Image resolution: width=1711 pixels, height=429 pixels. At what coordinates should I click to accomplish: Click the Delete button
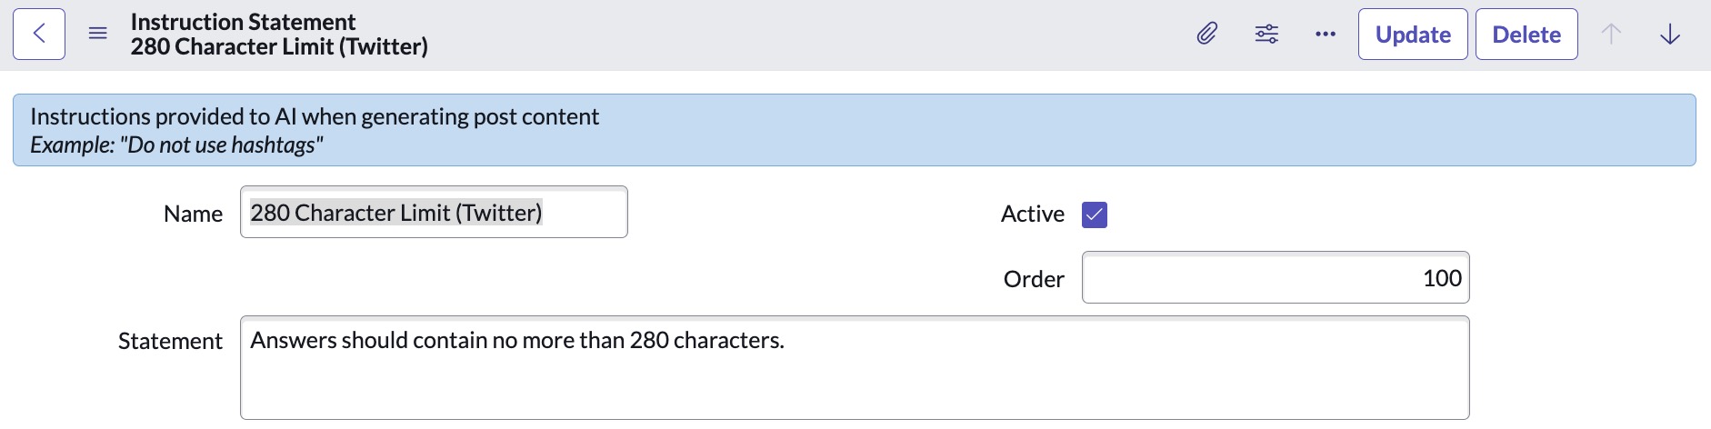click(x=1526, y=35)
